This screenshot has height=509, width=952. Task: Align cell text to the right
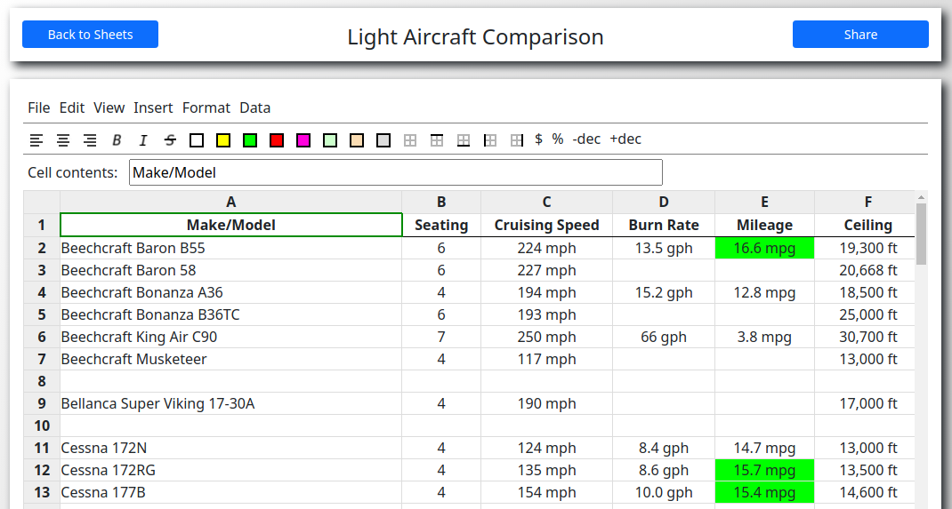90,140
